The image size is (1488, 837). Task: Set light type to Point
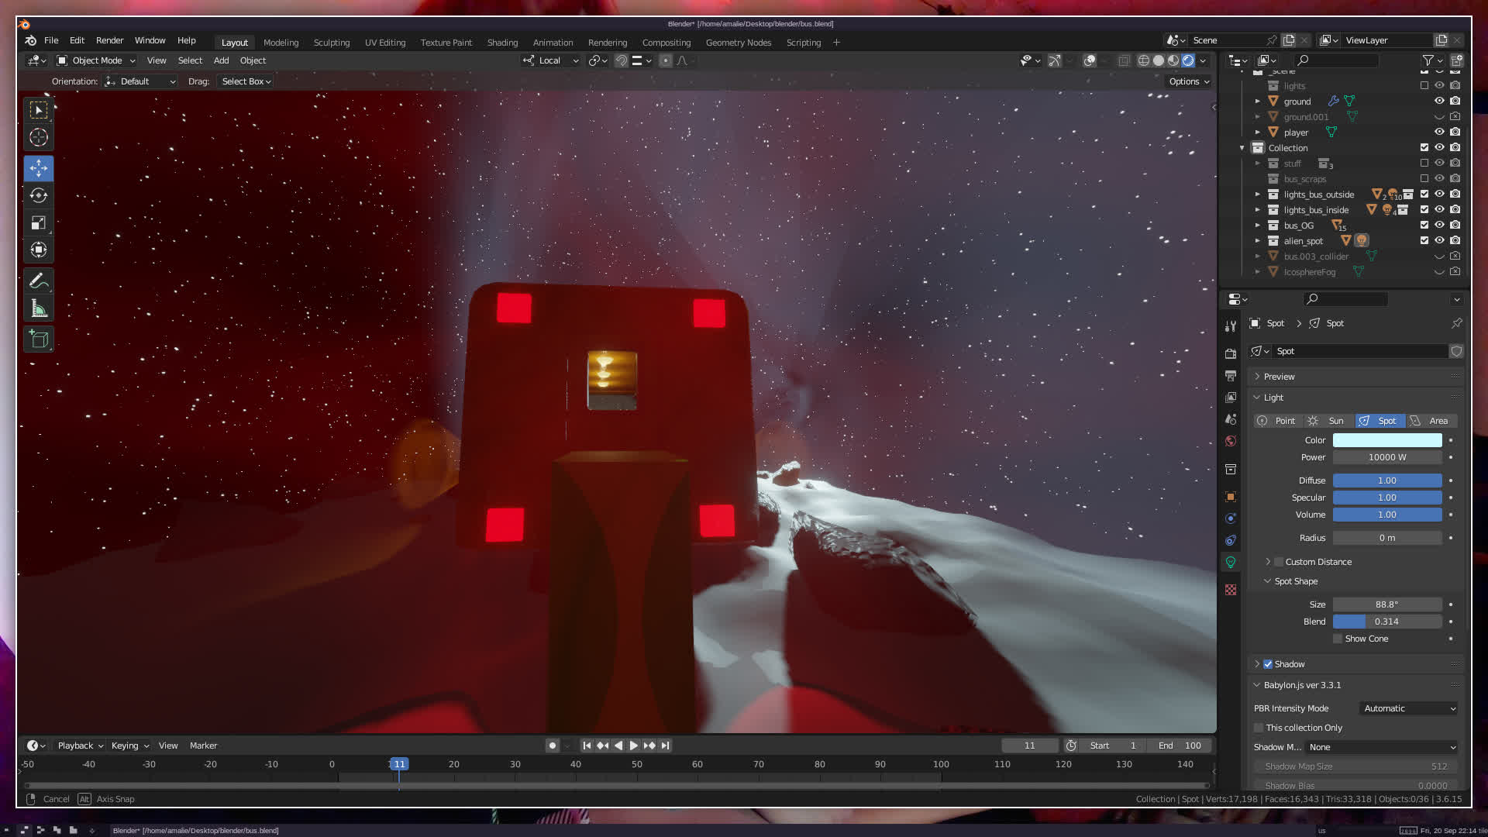[x=1277, y=421]
